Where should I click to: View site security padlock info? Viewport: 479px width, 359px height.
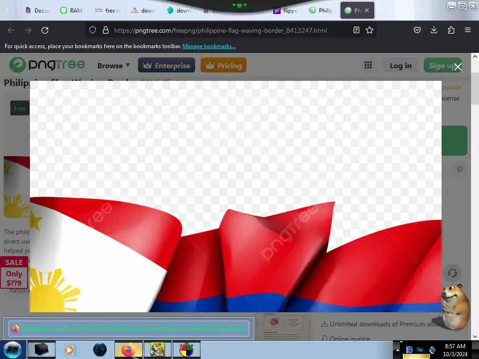pos(105,30)
